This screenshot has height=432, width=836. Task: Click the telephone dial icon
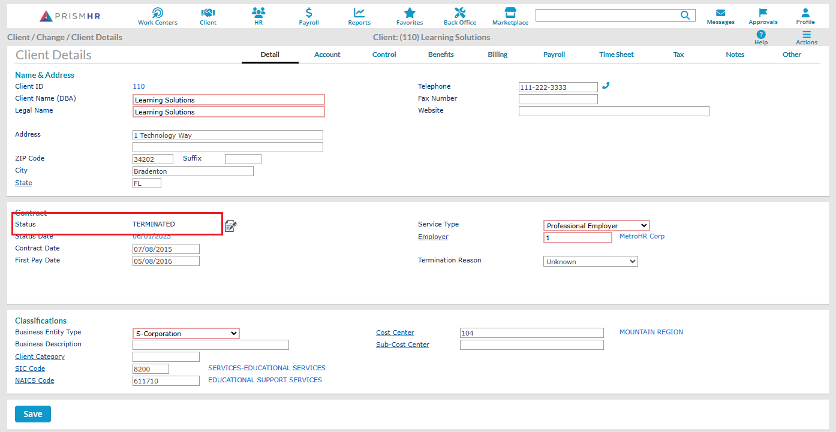coord(606,86)
